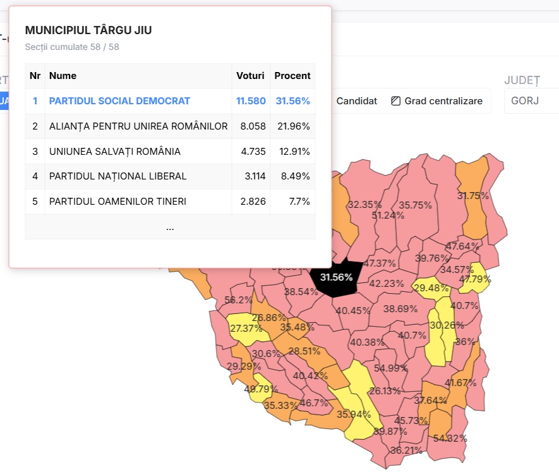Click the Grad centralizare icon
The image size is (559, 472).
point(395,101)
